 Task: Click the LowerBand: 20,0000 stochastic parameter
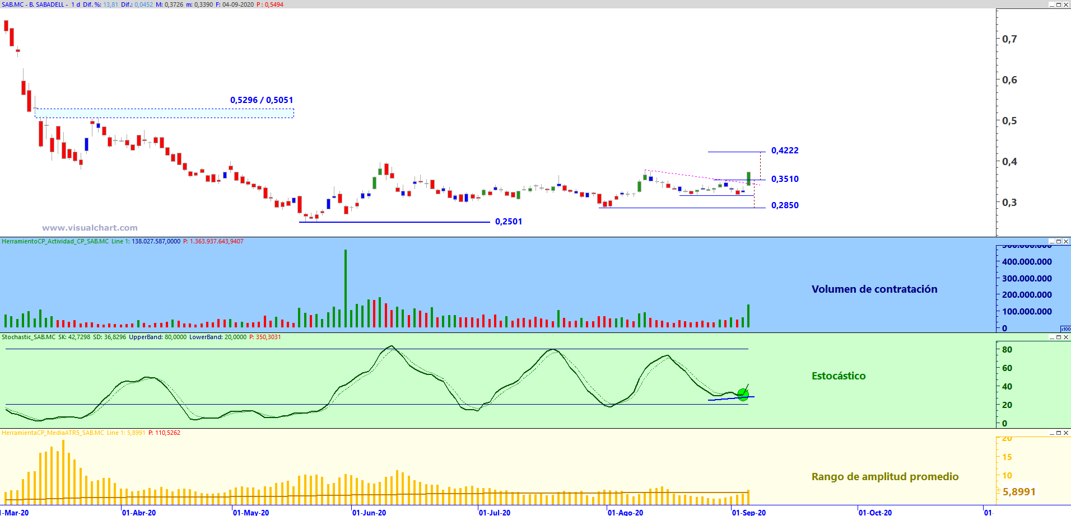(x=218, y=337)
